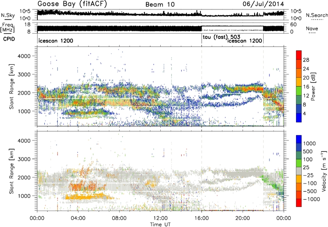The width and height of the screenshot is (328, 227).
Task: Click the '04:00' time tick label
Action: 78,218
